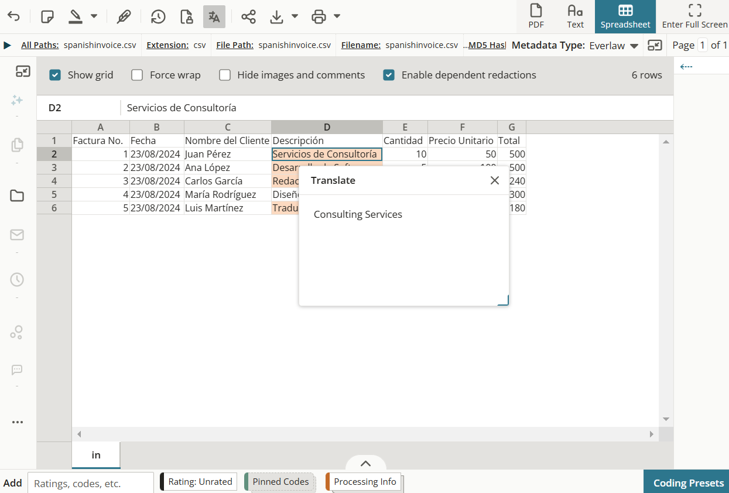The image size is (729, 493).
Task: Click the three dots more icon
Action: (17, 422)
